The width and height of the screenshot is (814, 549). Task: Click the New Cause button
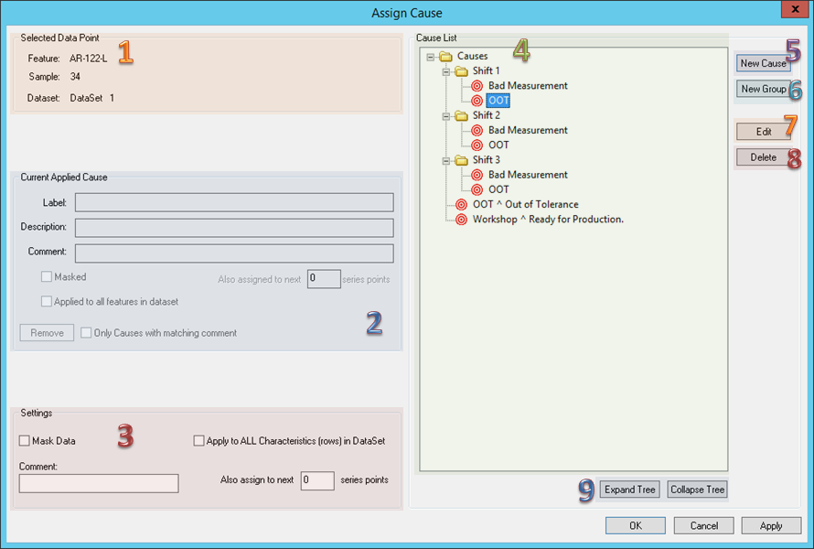tap(763, 64)
